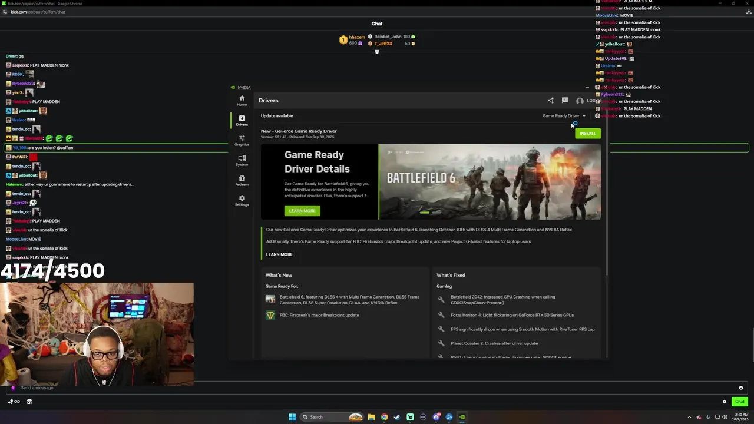
Task: Open chat settings gear icon
Action: [x=725, y=402]
